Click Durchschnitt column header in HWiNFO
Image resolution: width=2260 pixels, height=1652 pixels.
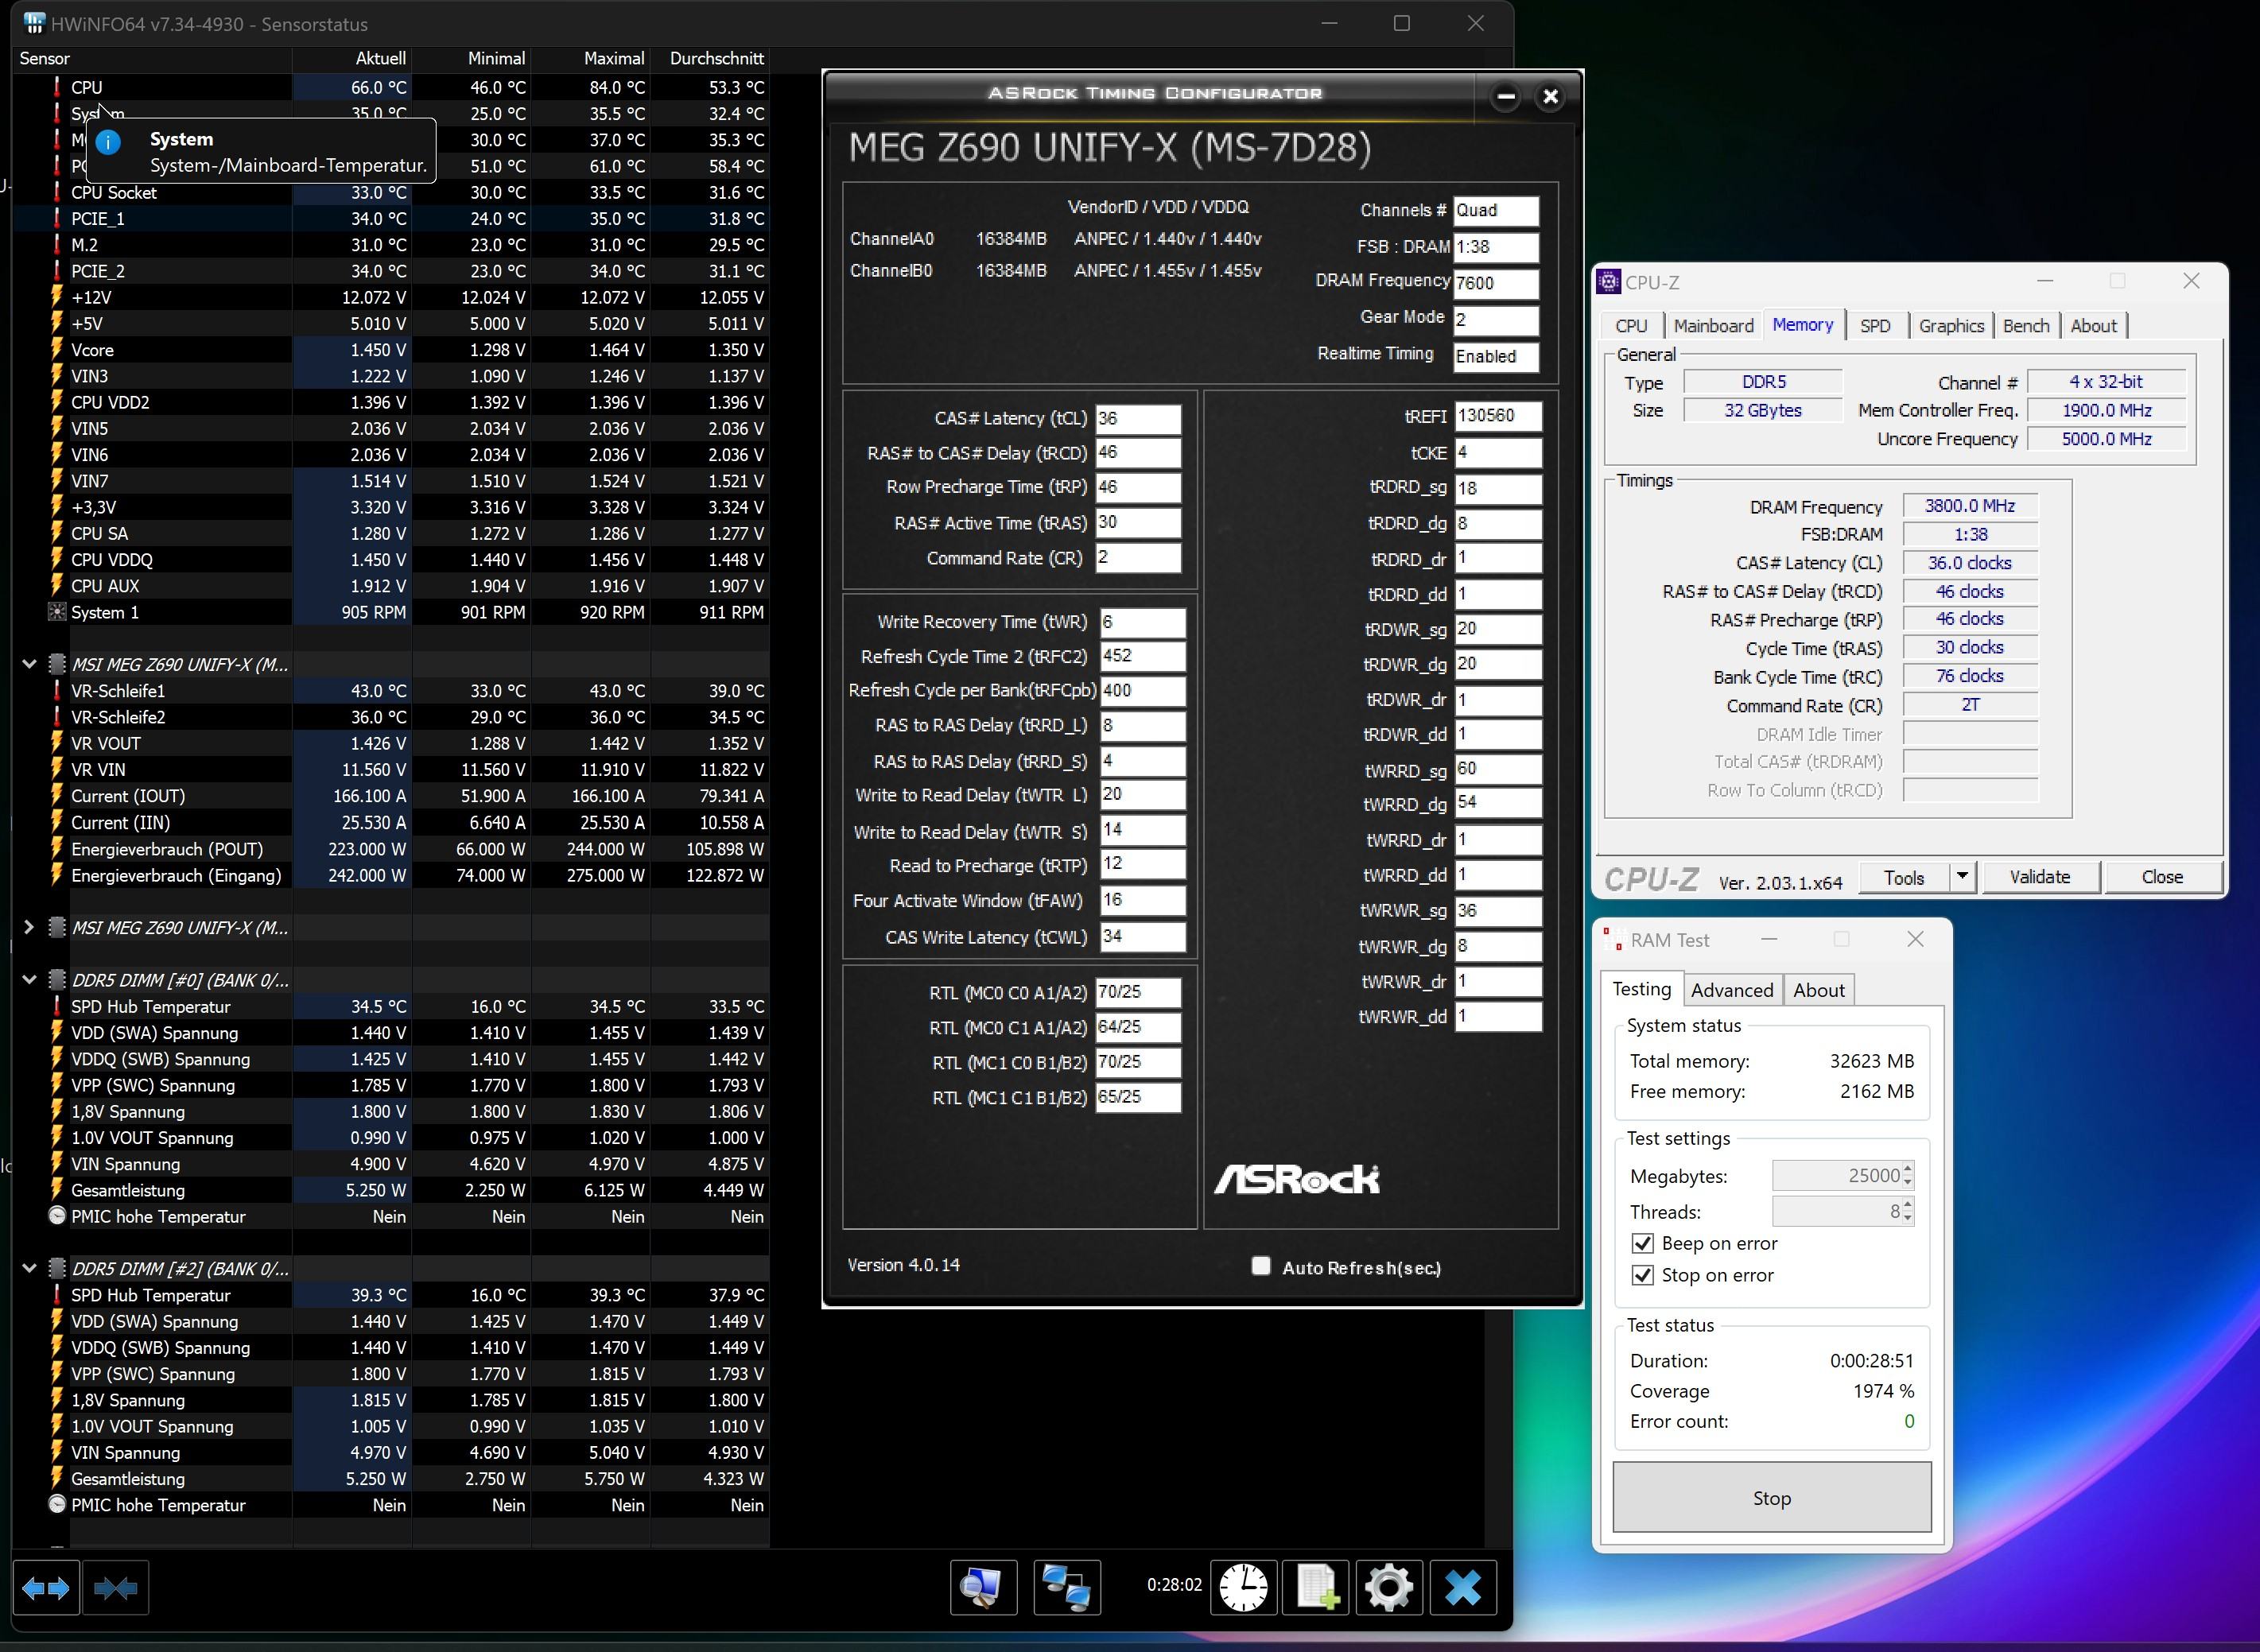(x=710, y=58)
